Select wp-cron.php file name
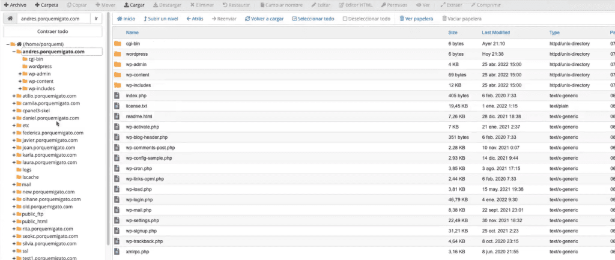This screenshot has height=260, width=615. [x=139, y=169]
